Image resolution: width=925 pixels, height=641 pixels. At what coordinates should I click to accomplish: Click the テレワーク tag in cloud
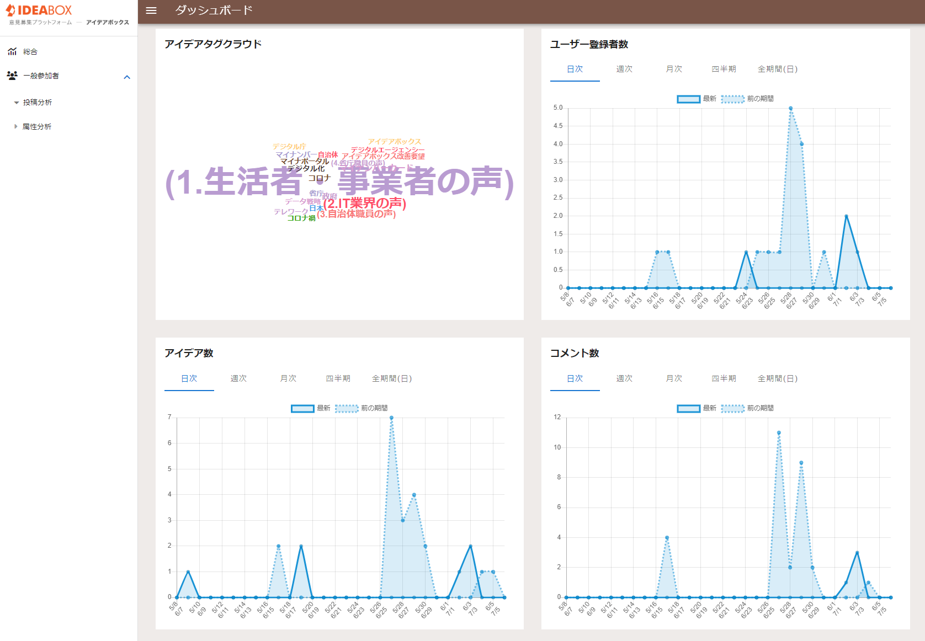(x=291, y=212)
